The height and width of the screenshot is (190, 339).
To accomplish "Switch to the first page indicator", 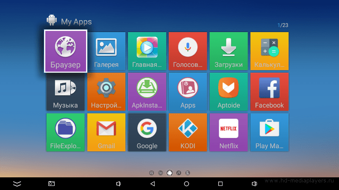I will 152,173.
